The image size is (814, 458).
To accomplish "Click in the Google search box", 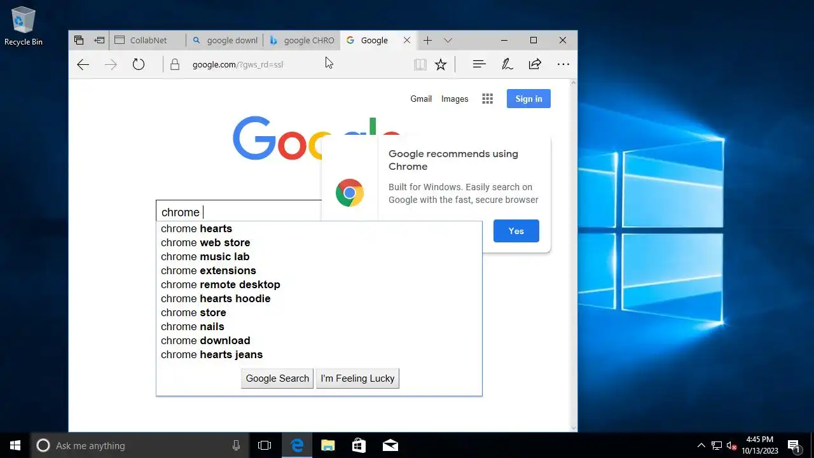I will click(x=239, y=212).
